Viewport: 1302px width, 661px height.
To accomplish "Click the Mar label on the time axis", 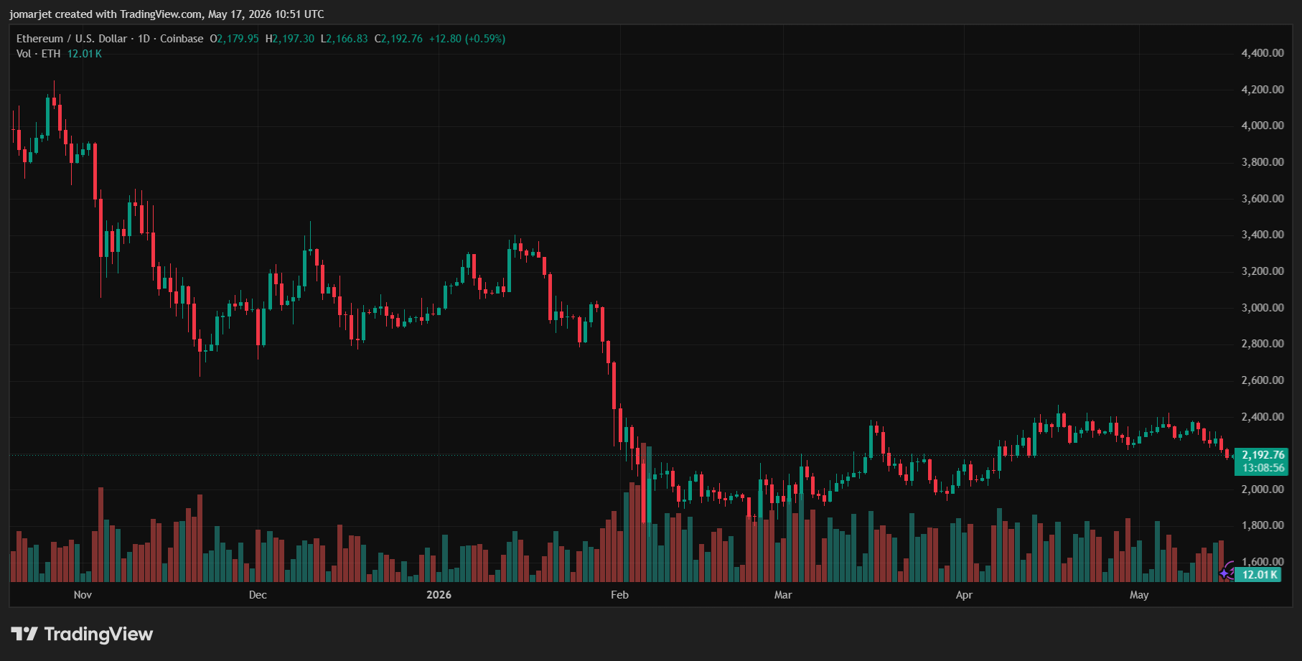I will 783,595.
